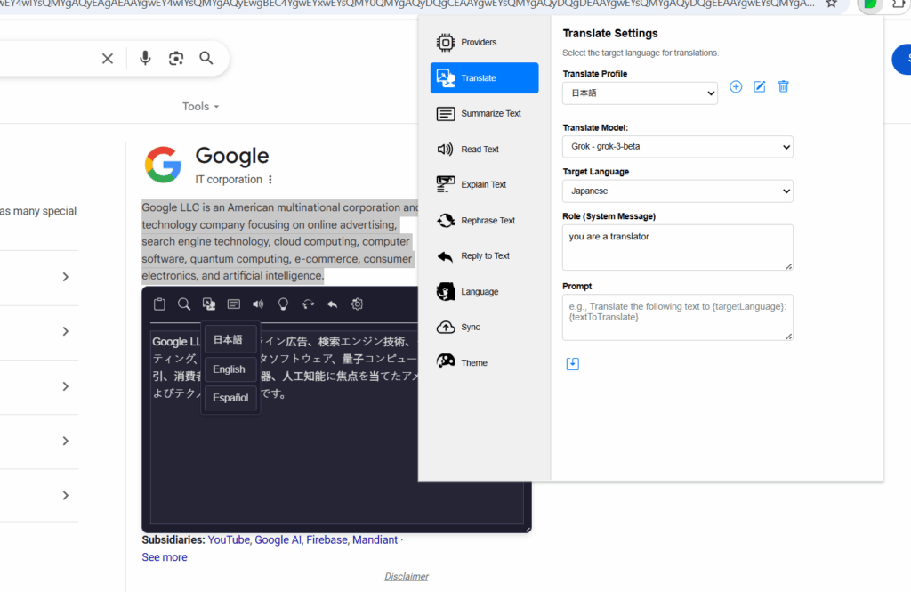Click the summarize icon in popup toolbar
Image resolution: width=911 pixels, height=592 pixels.
click(234, 304)
